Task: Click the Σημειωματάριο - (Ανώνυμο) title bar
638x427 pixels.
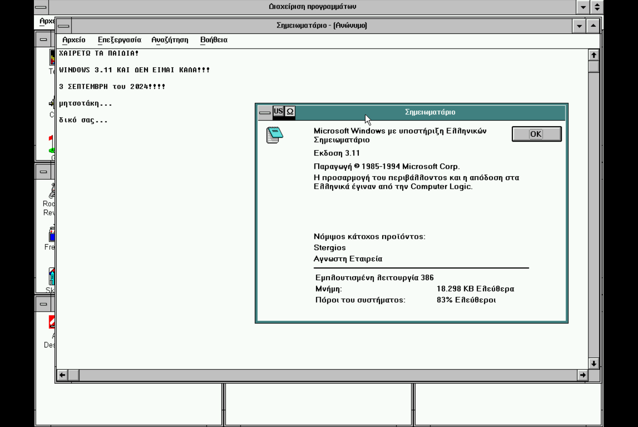Action: [322, 26]
